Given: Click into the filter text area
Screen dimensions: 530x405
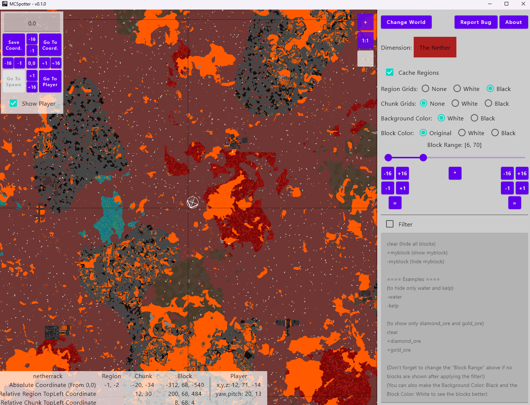Looking at the screenshot, I should [455, 317].
